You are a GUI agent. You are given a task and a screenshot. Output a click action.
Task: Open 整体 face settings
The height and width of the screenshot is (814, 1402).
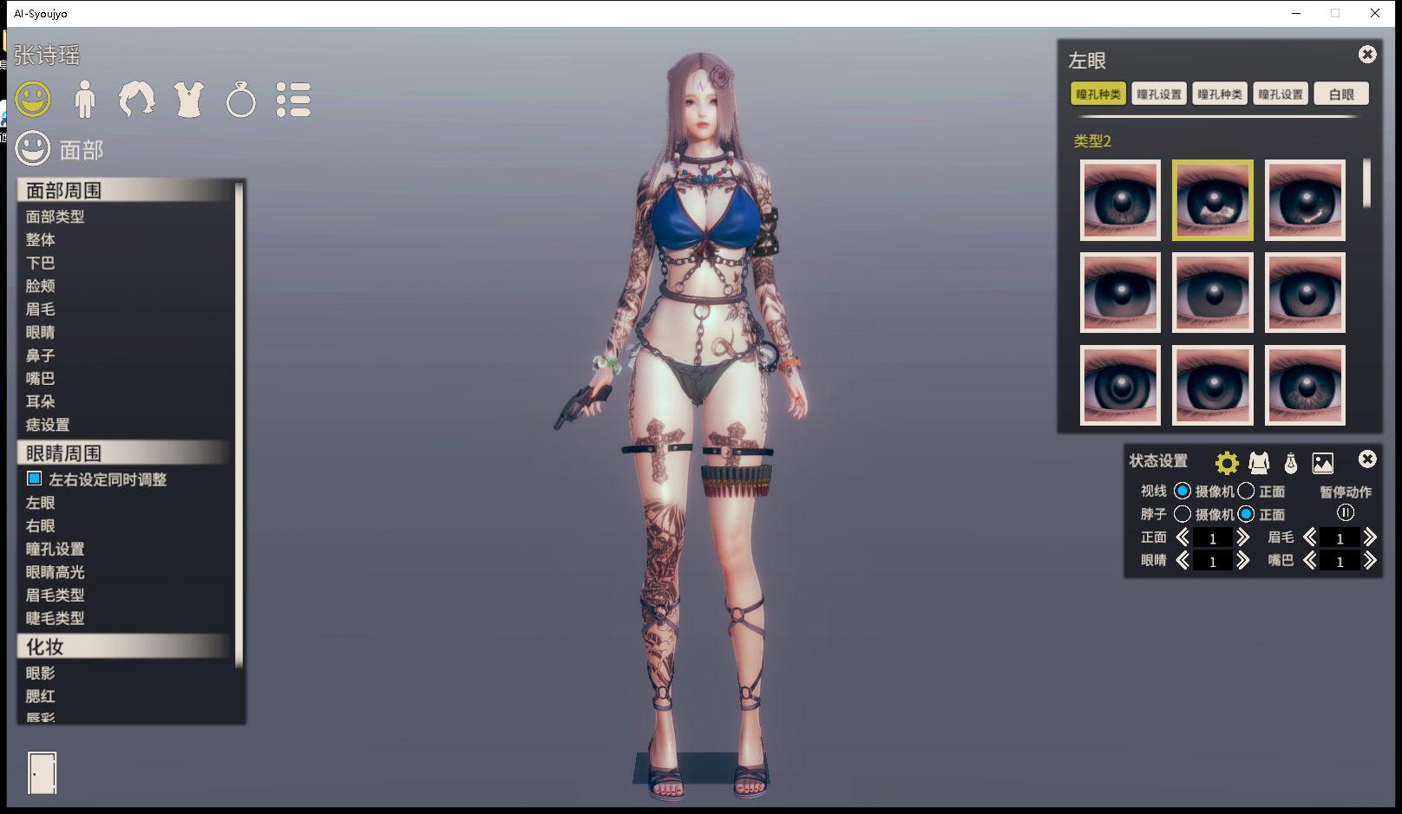tap(41, 239)
